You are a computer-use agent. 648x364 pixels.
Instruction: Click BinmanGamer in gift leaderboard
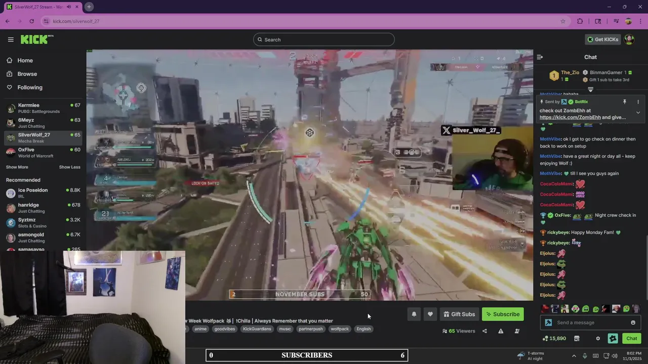coord(606,72)
